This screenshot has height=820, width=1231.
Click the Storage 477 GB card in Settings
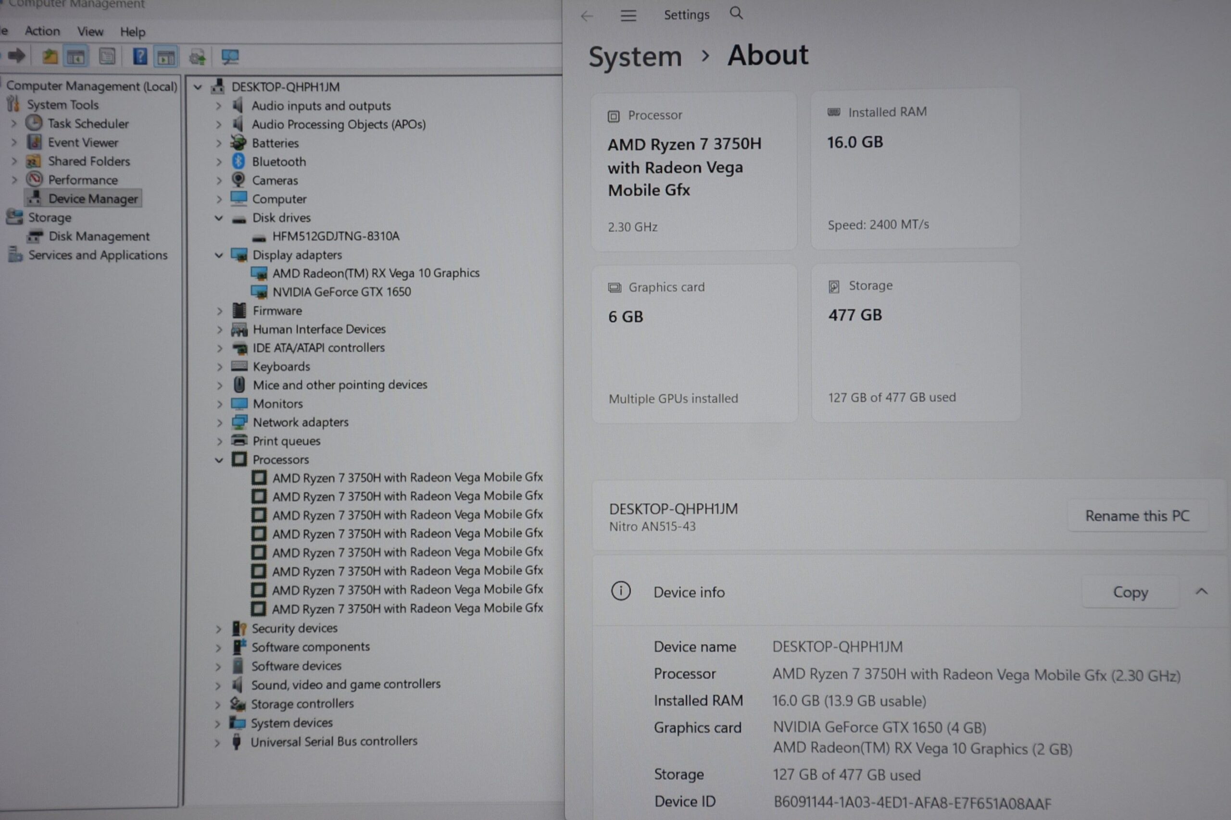(916, 341)
